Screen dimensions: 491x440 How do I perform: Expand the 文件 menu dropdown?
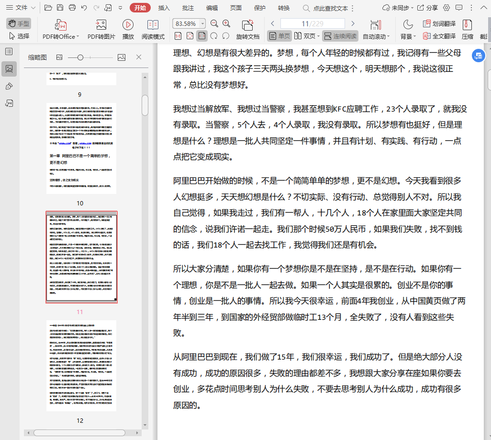click(22, 8)
